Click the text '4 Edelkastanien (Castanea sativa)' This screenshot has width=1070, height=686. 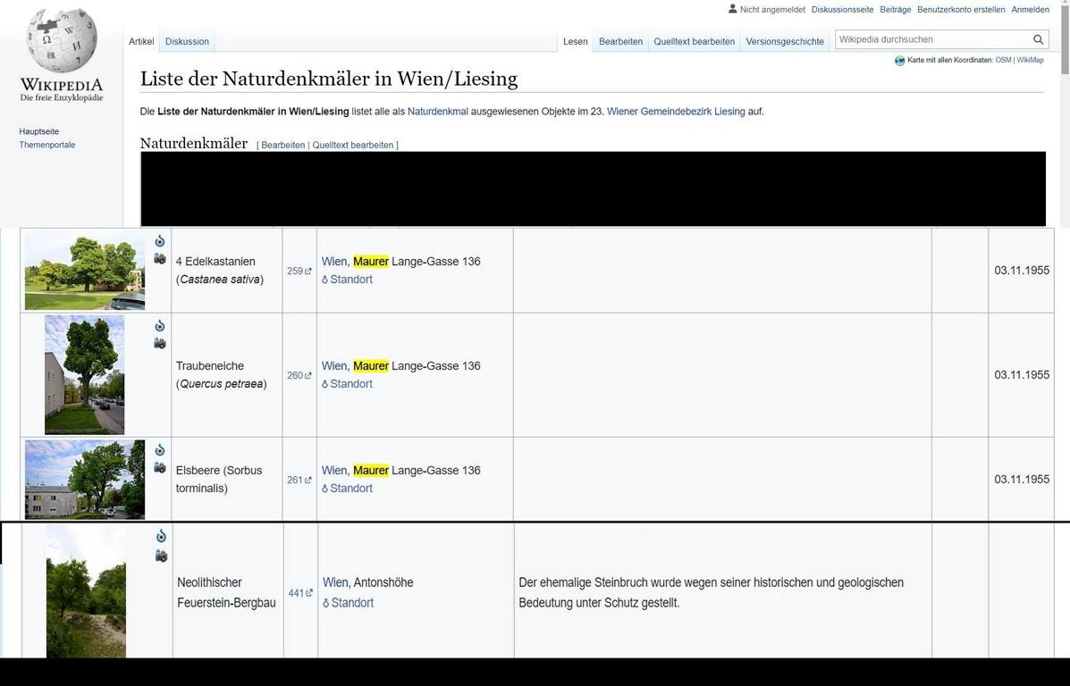click(x=220, y=270)
